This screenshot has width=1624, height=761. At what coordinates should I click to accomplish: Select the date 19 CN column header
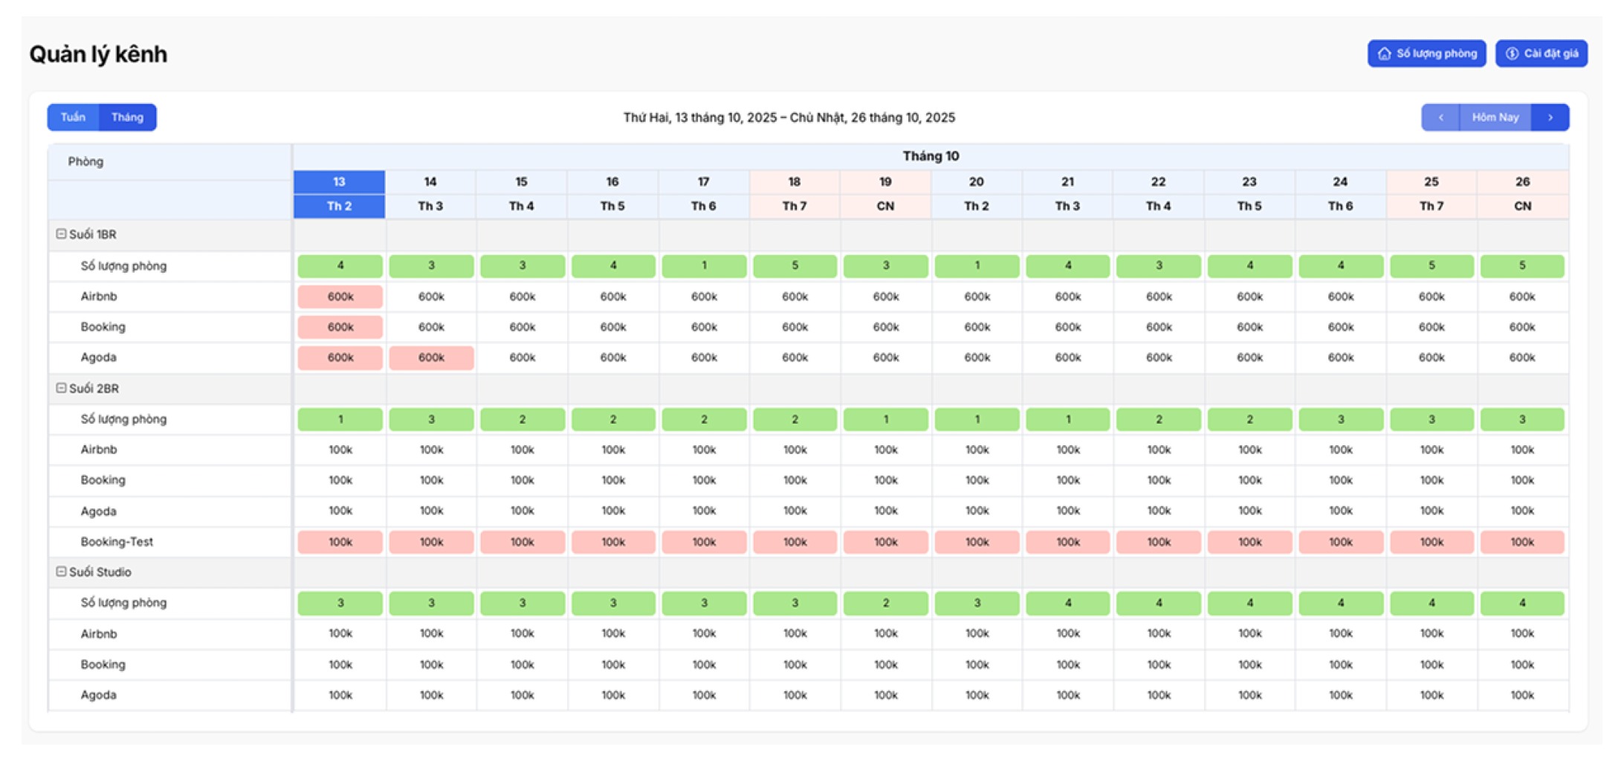point(885,193)
